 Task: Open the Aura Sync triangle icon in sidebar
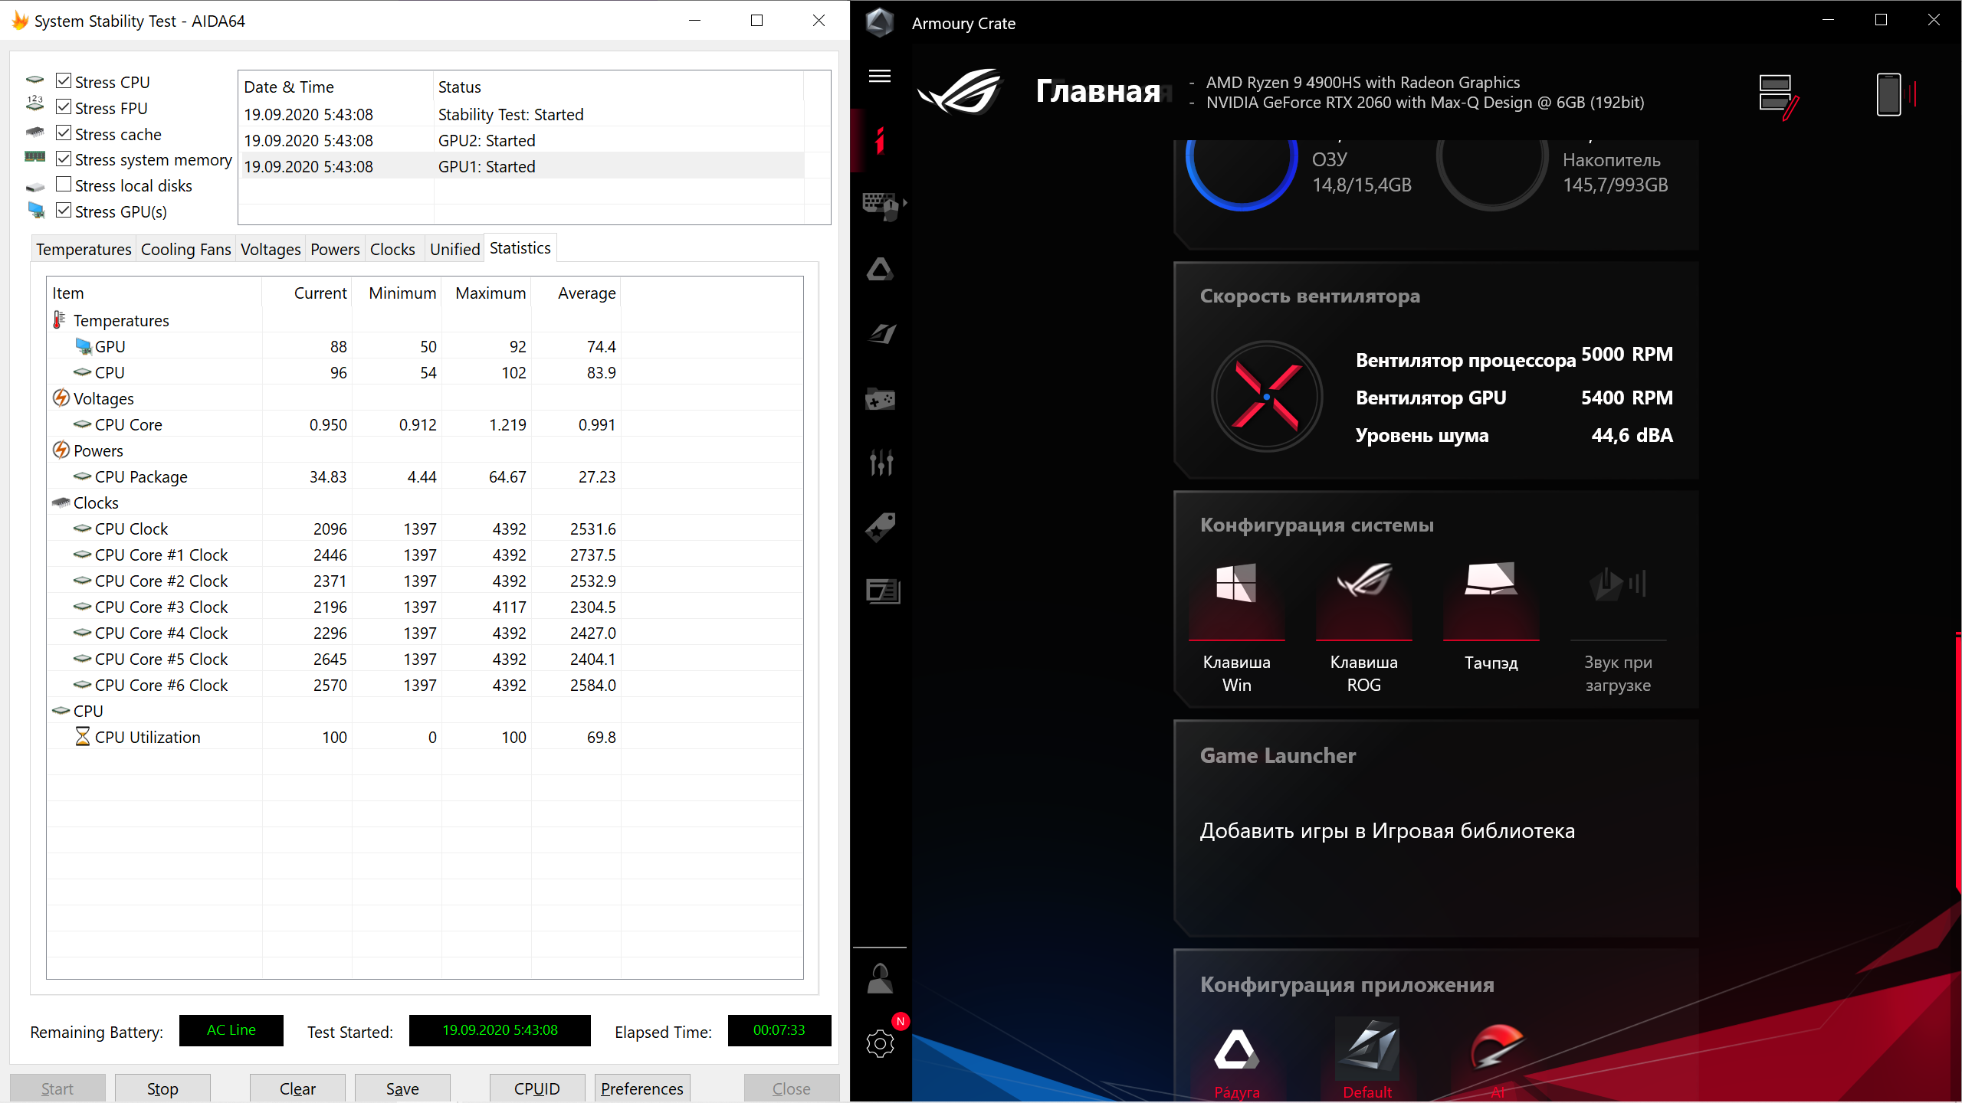coord(880,270)
